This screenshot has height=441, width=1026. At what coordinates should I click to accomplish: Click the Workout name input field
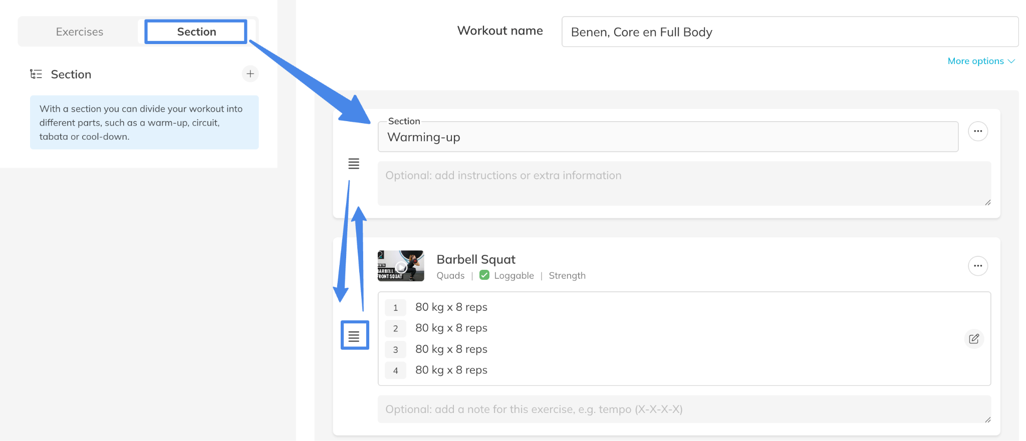point(790,32)
